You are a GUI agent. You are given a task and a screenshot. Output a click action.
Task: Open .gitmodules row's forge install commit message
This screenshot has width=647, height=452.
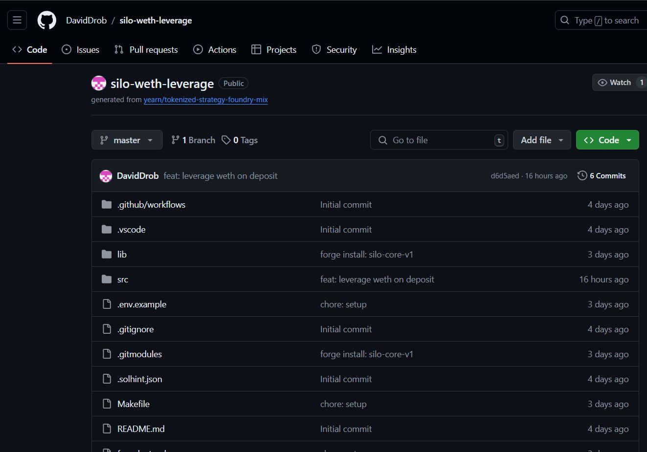367,354
